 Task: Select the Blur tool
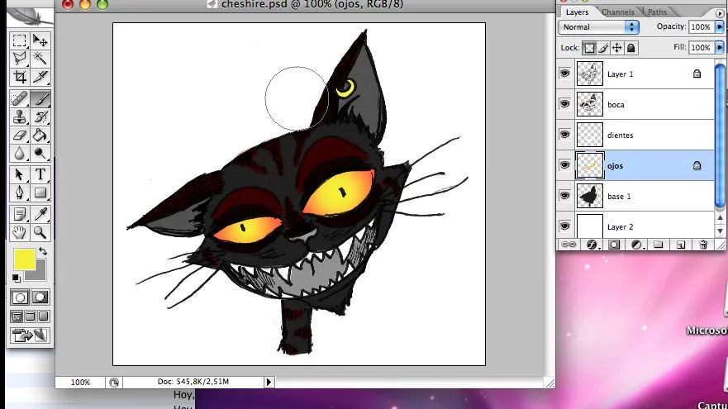20,153
